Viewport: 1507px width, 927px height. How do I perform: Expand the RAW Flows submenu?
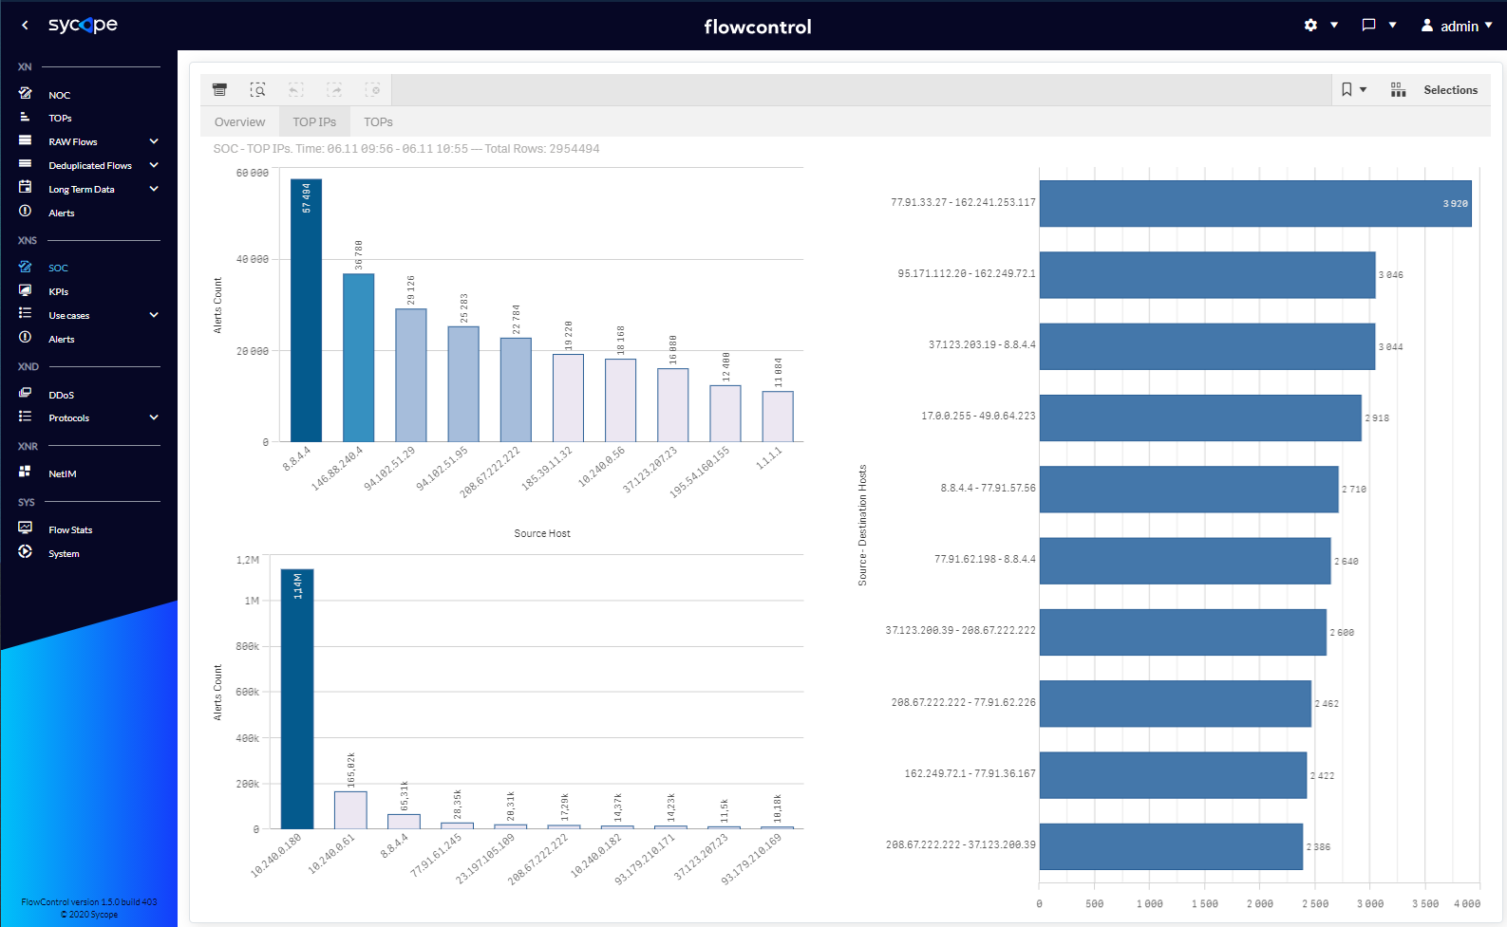[x=154, y=141]
